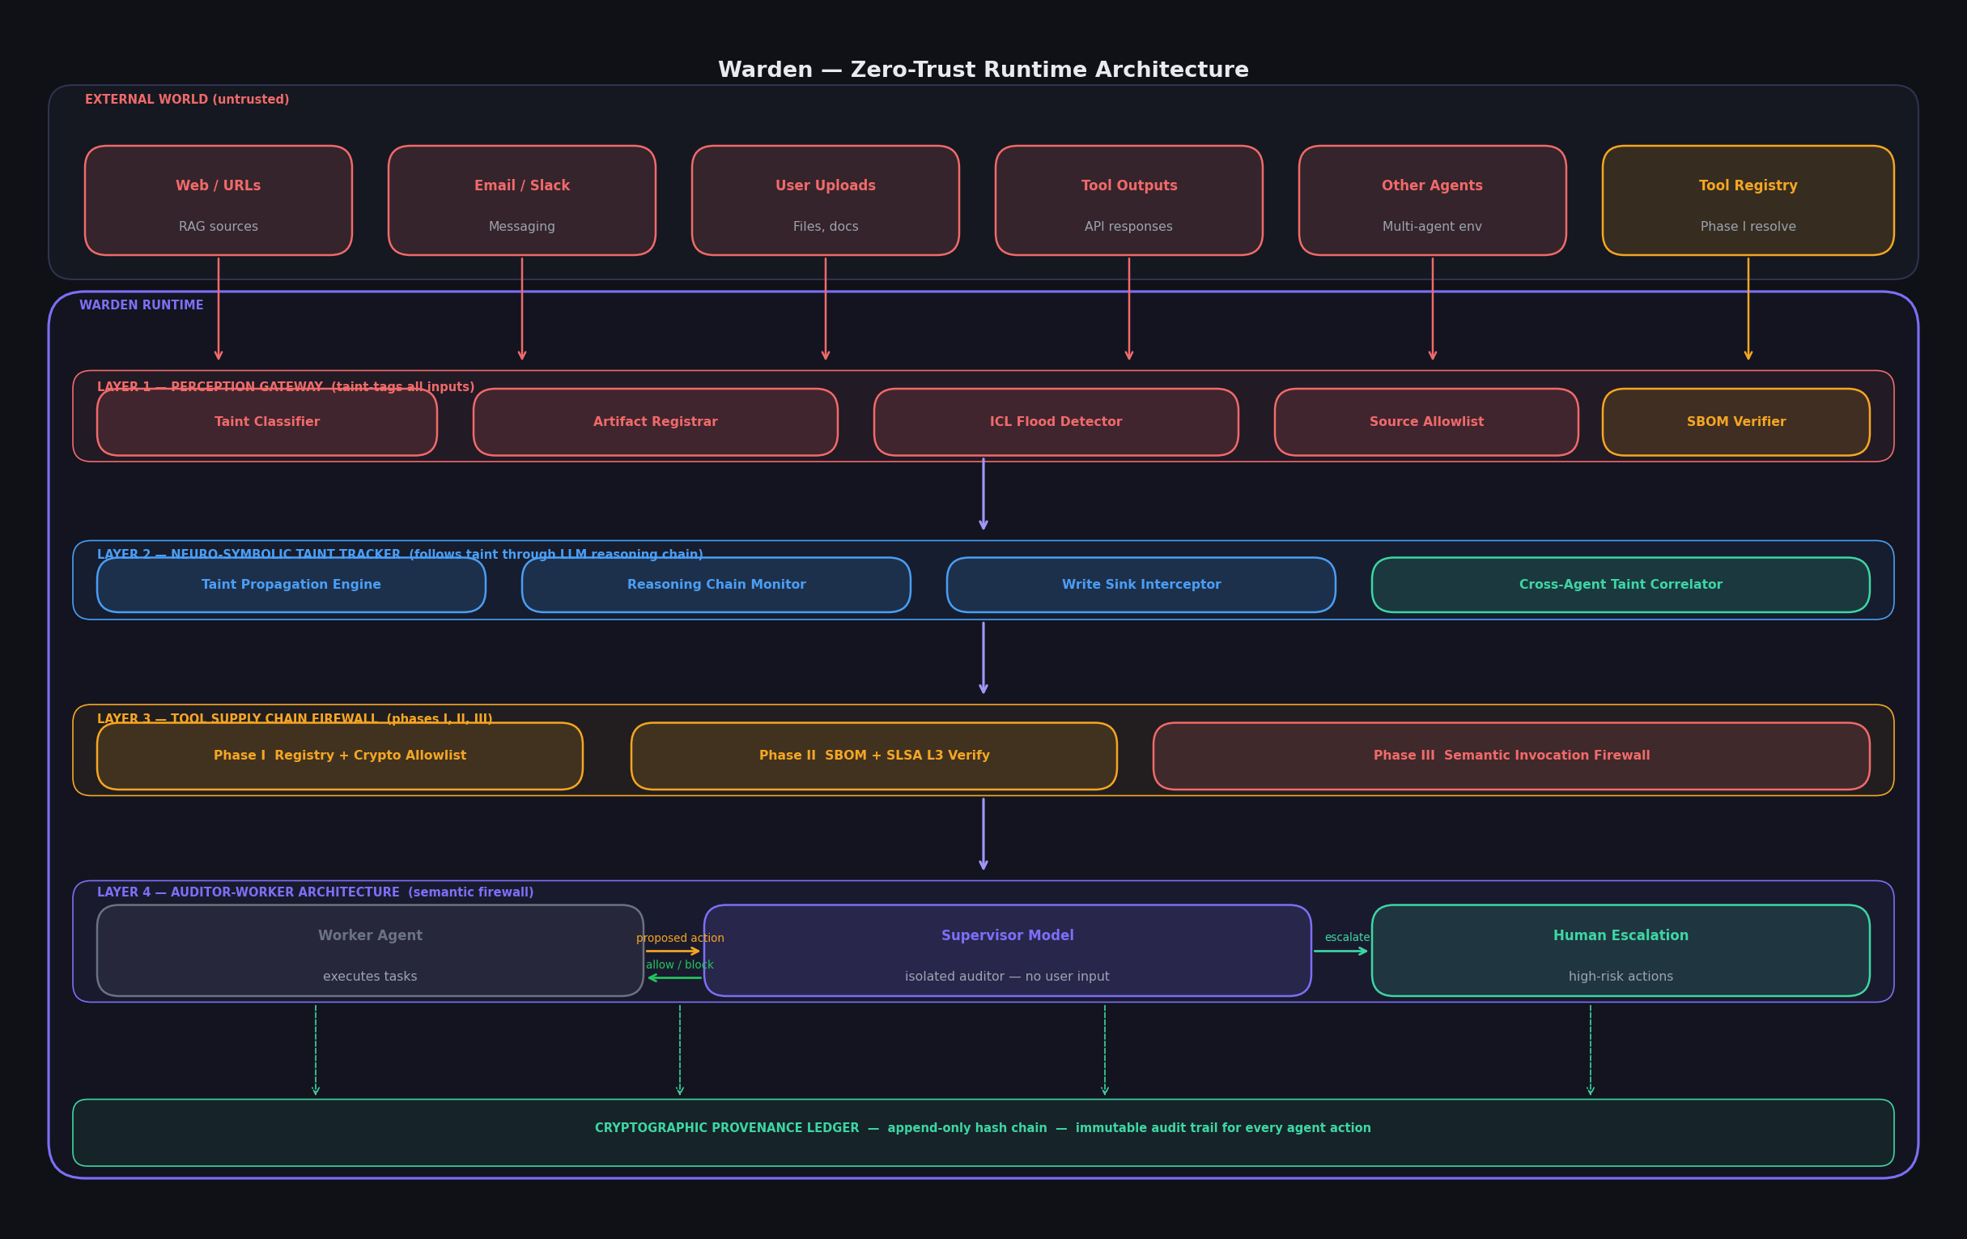
Task: Select Phase I Registry + Crypto Allowlist
Action: tap(339, 756)
